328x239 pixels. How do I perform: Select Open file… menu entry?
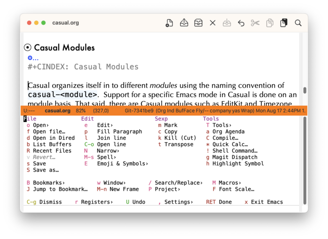[46, 131]
